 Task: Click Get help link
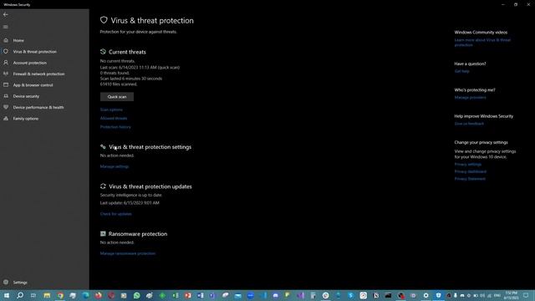click(461, 71)
